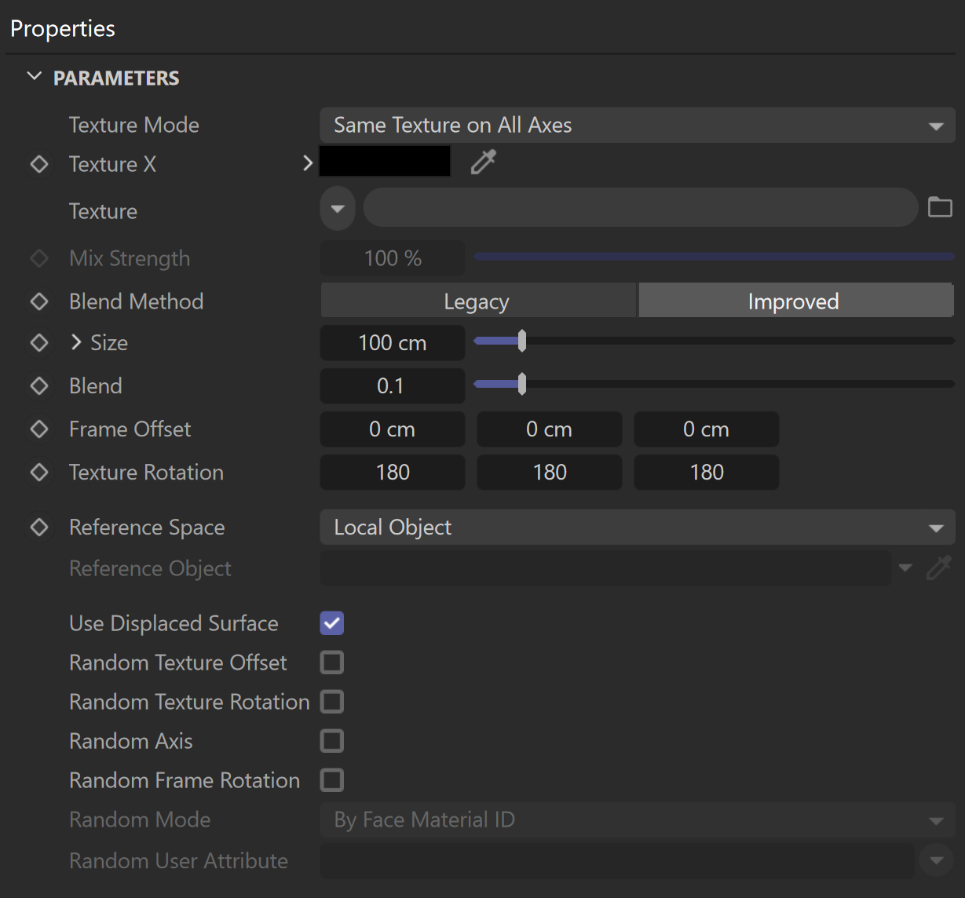Enable Random Texture Rotation checkbox
Image resolution: width=965 pixels, height=898 pixels.
tap(332, 702)
